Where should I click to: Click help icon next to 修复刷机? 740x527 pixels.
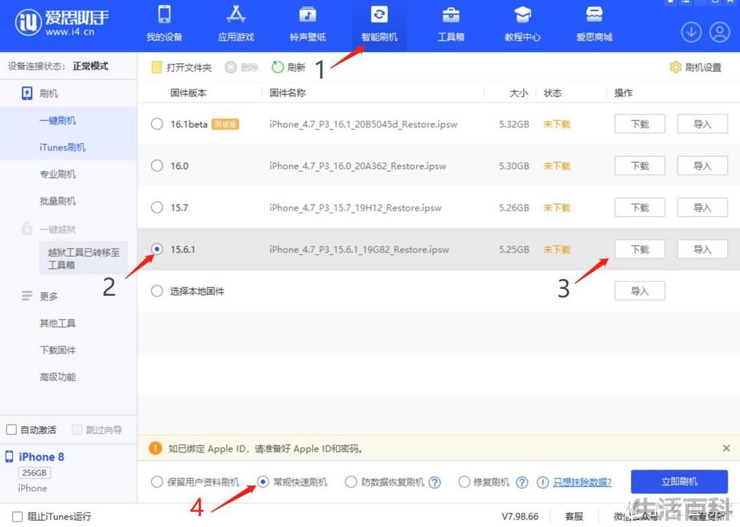pyautogui.click(x=522, y=483)
